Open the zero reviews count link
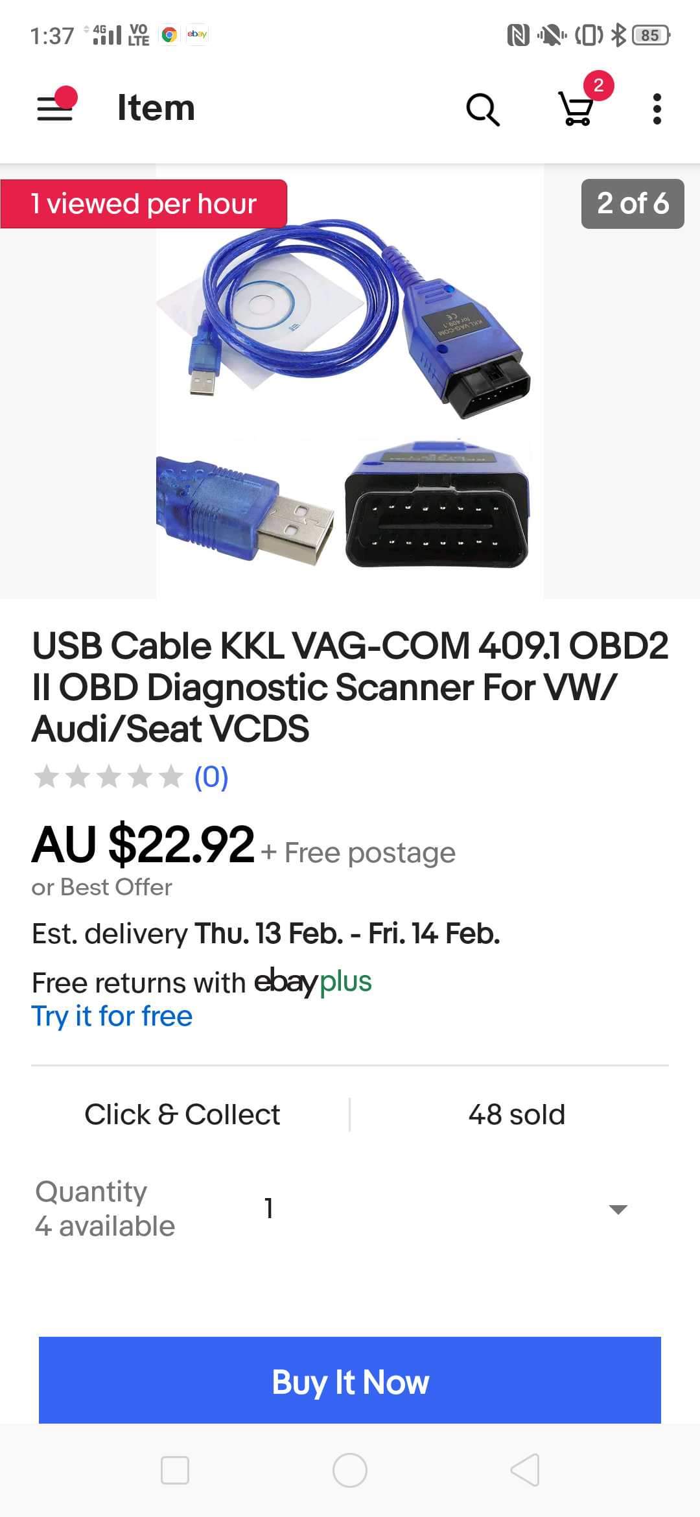Viewport: 700px width, 1517px height. click(x=211, y=777)
